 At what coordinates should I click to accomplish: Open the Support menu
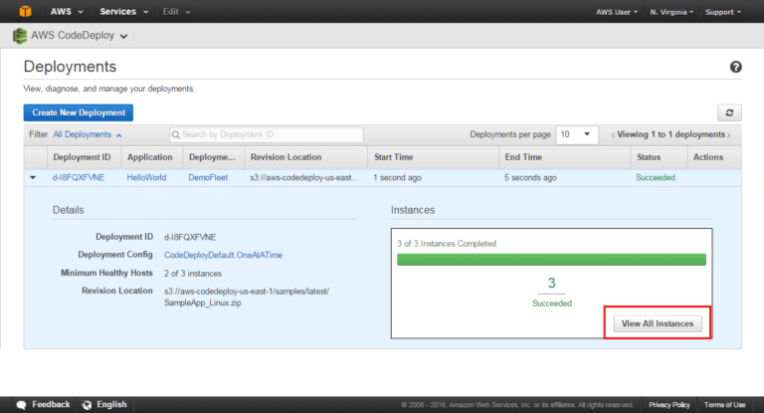[723, 12]
